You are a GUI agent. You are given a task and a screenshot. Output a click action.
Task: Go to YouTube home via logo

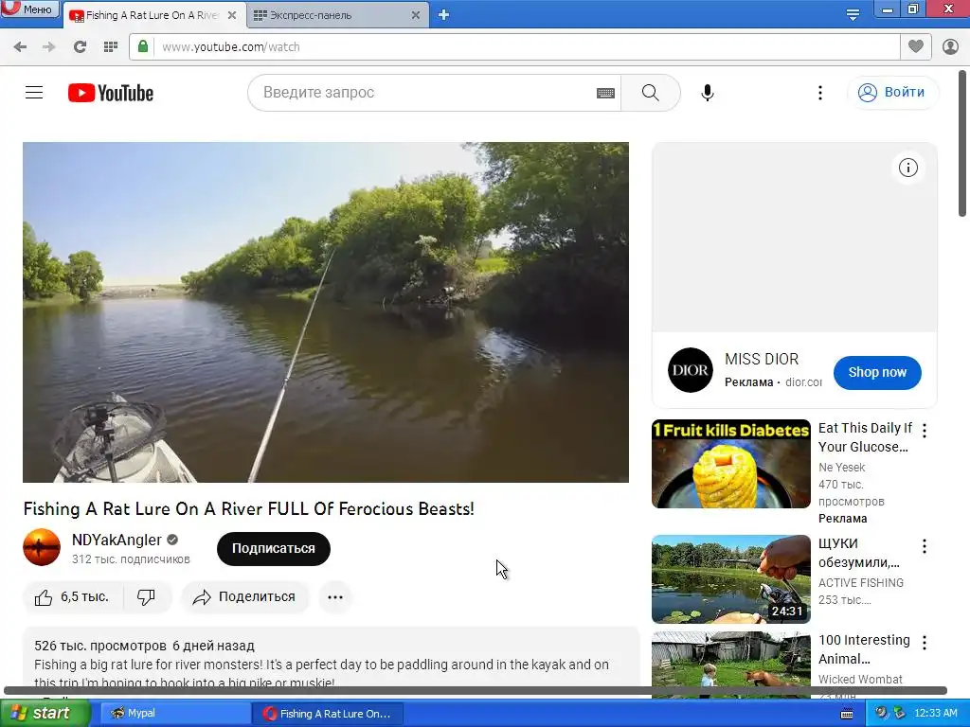pos(111,93)
